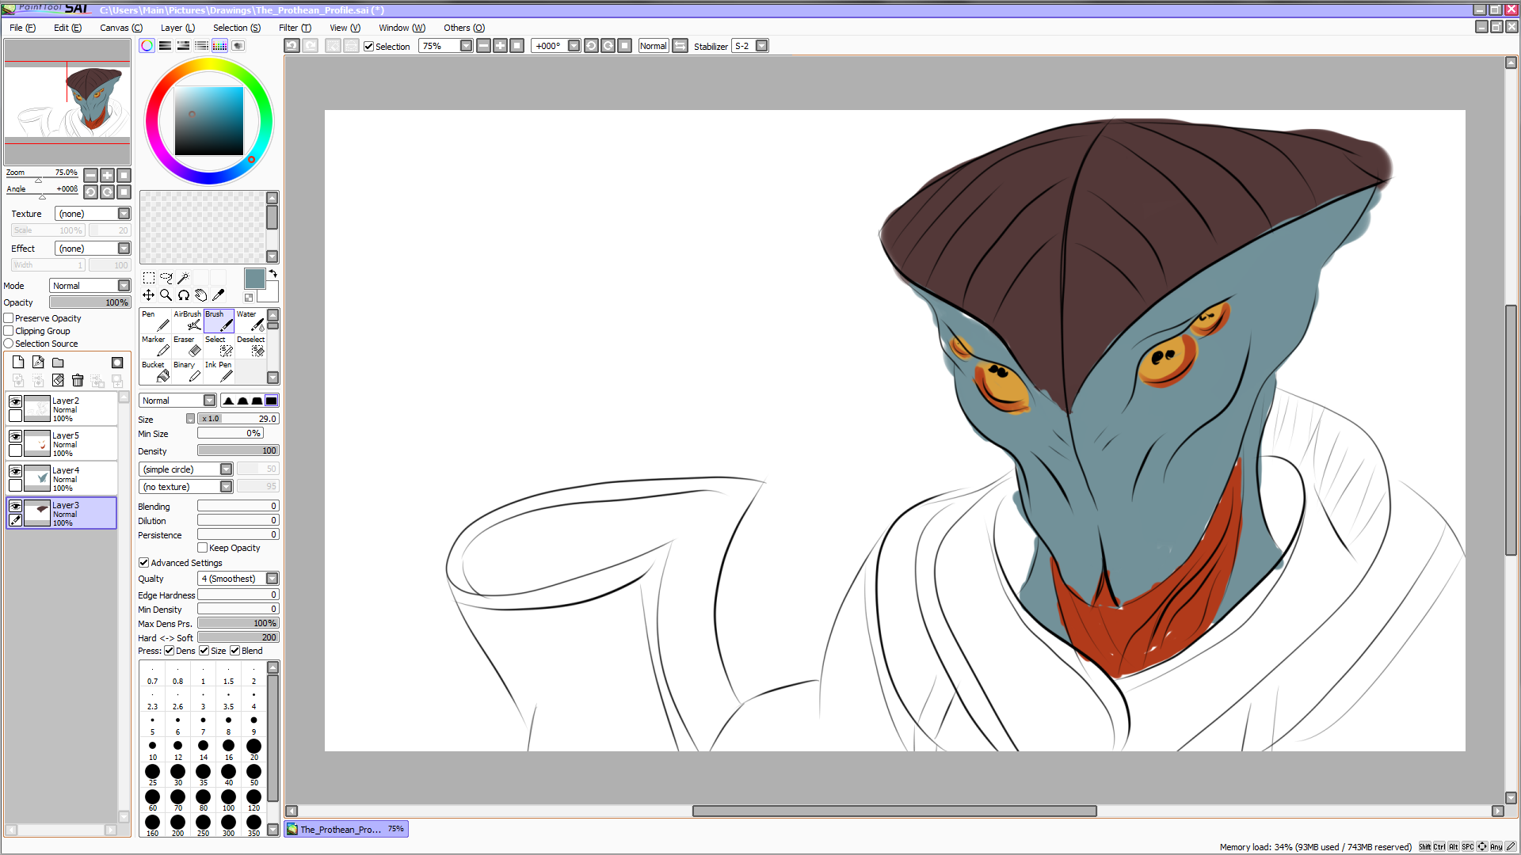1521x855 pixels.
Task: Adjust the layer Opacity slider
Action: point(90,302)
